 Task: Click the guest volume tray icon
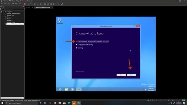click(146, 90)
